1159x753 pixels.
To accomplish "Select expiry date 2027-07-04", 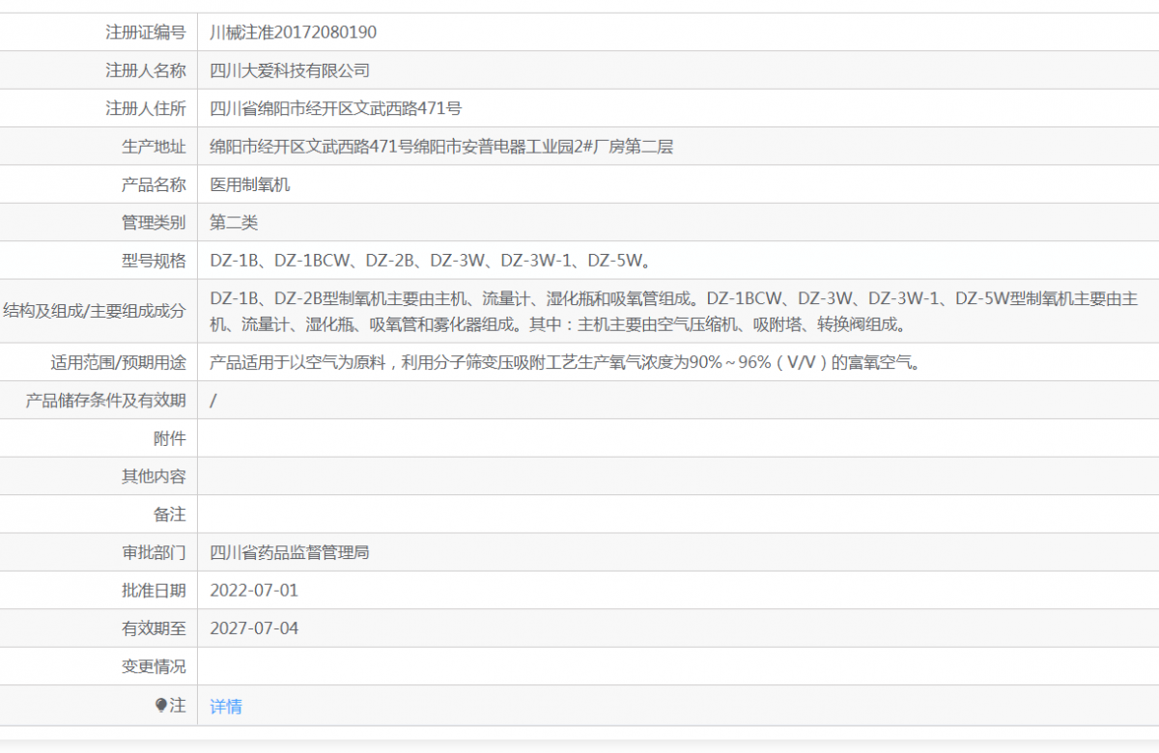I will 254,628.
